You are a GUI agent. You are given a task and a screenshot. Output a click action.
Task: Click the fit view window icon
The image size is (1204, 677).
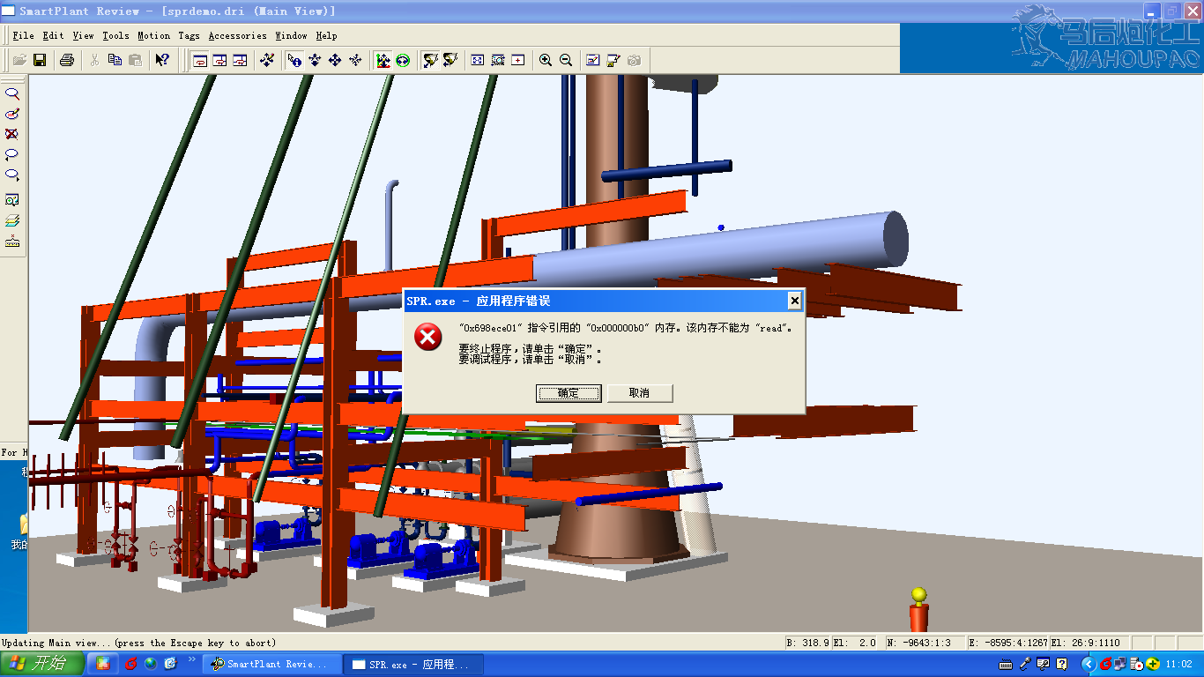click(478, 60)
